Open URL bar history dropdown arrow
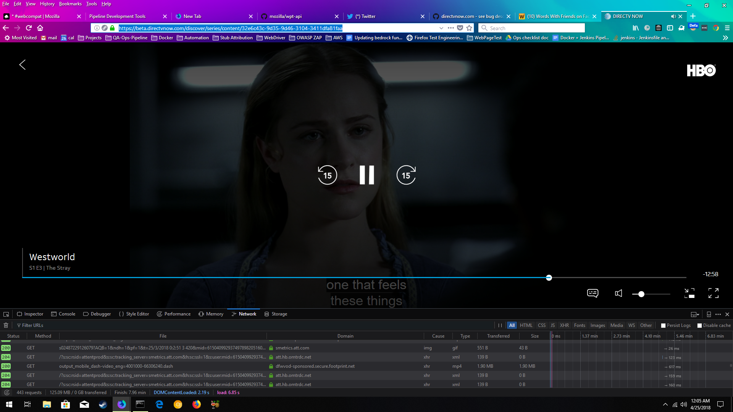The width and height of the screenshot is (733, 412). click(441, 28)
